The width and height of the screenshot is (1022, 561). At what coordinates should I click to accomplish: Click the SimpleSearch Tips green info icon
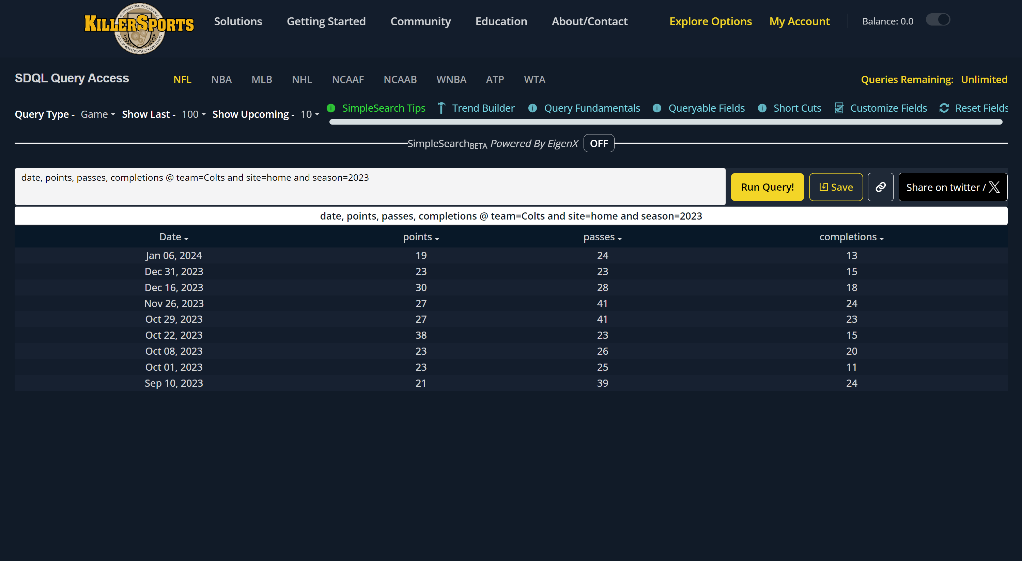[331, 108]
